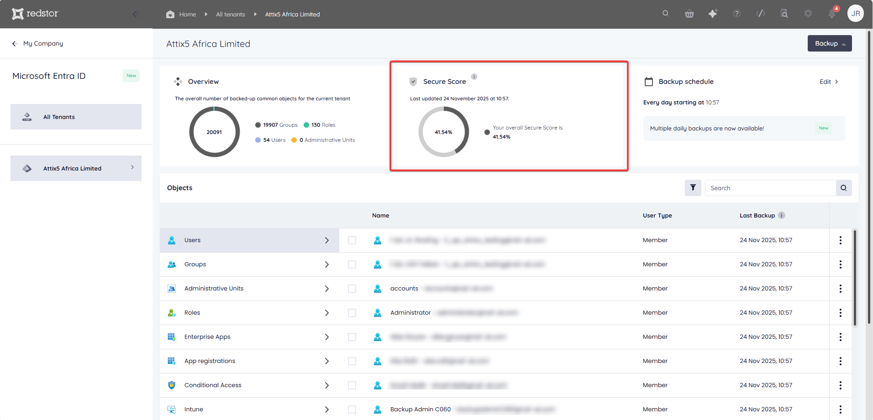This screenshot has width=873, height=420.
Task: Click the backup schedule calendar icon
Action: [649, 82]
